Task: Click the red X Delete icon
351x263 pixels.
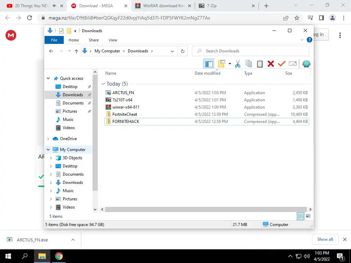Action: (x=271, y=64)
